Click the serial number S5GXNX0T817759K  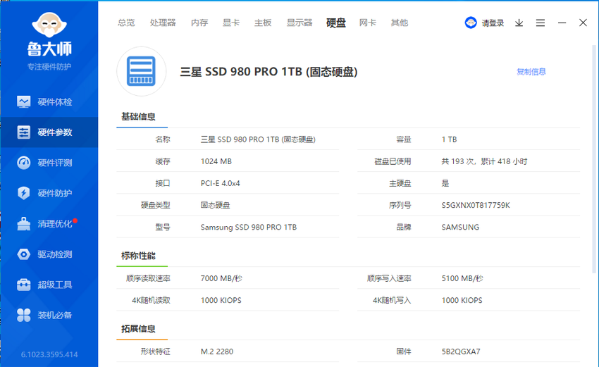click(476, 206)
